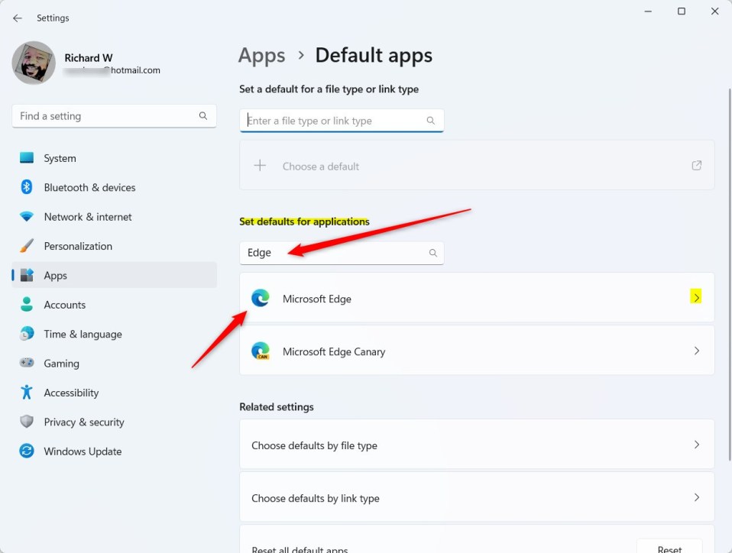Open Choose defaults by link type
This screenshot has height=553, width=732.
coord(477,497)
